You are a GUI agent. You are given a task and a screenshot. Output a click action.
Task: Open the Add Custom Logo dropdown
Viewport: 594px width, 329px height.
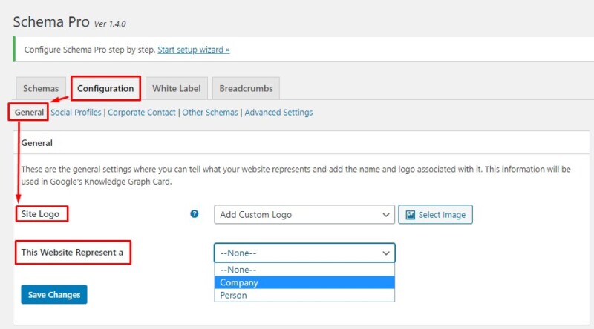(304, 215)
